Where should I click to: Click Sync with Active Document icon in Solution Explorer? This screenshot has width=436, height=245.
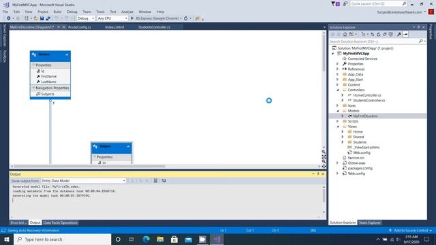click(373, 35)
